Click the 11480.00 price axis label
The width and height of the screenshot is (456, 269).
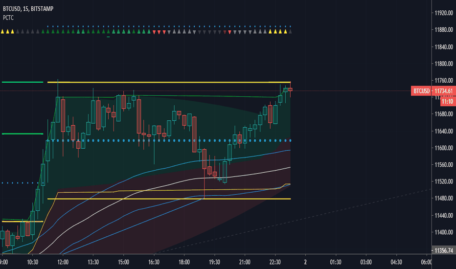click(443, 198)
